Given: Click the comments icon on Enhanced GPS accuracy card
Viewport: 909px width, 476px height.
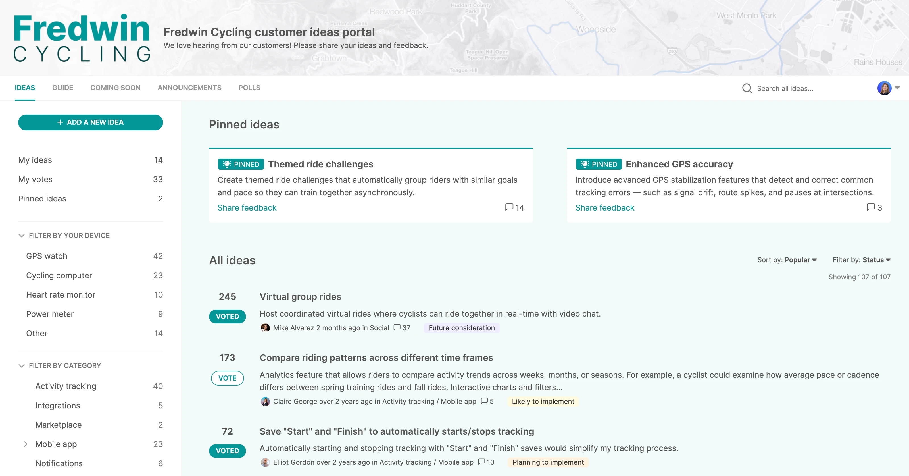Looking at the screenshot, I should point(872,208).
